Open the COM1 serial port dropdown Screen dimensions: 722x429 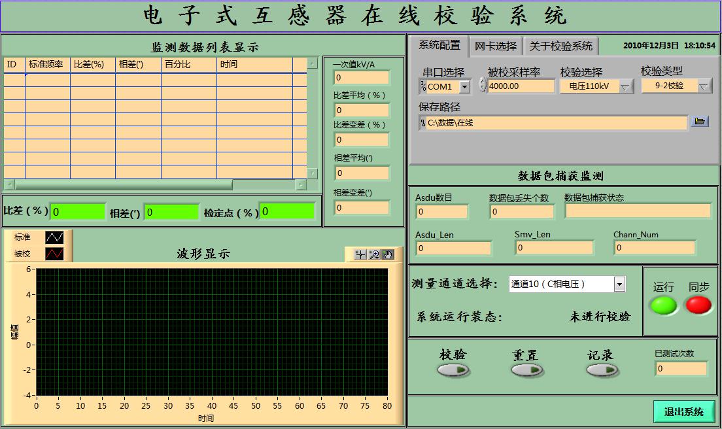[x=464, y=86]
